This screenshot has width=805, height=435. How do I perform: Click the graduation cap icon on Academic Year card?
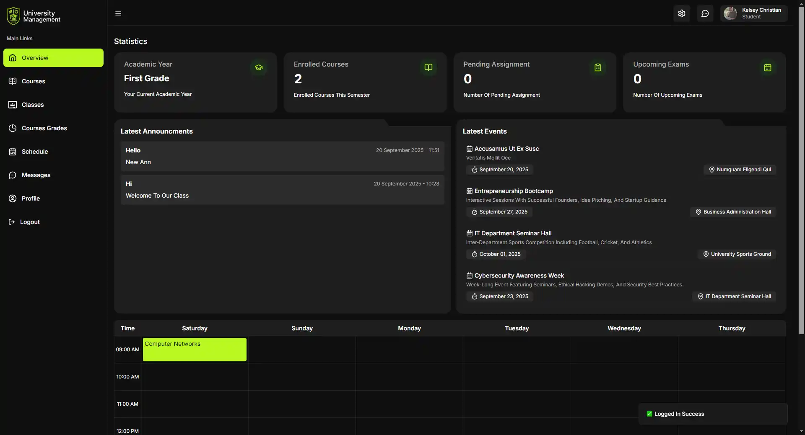click(258, 67)
